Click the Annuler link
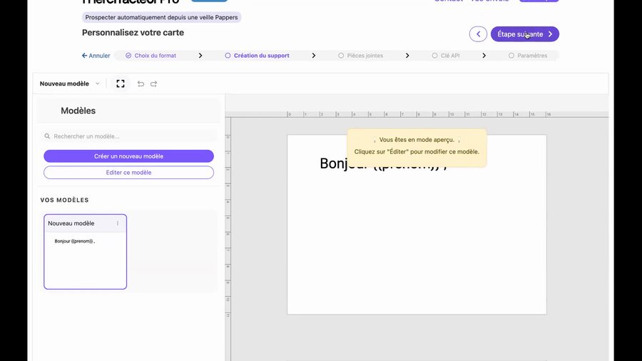This screenshot has width=642, height=361. 96,56
